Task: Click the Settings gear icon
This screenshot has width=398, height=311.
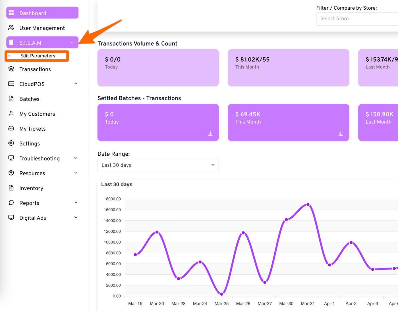Action: [x=11, y=143]
